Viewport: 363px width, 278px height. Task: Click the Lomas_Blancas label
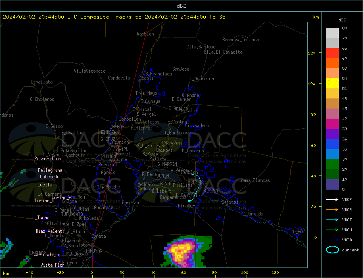click(254, 180)
